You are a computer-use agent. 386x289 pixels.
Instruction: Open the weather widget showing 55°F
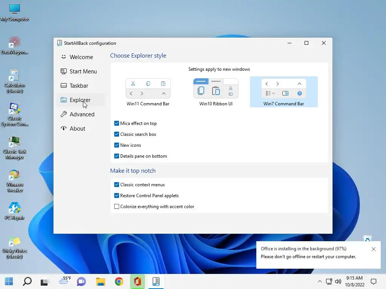click(65, 280)
